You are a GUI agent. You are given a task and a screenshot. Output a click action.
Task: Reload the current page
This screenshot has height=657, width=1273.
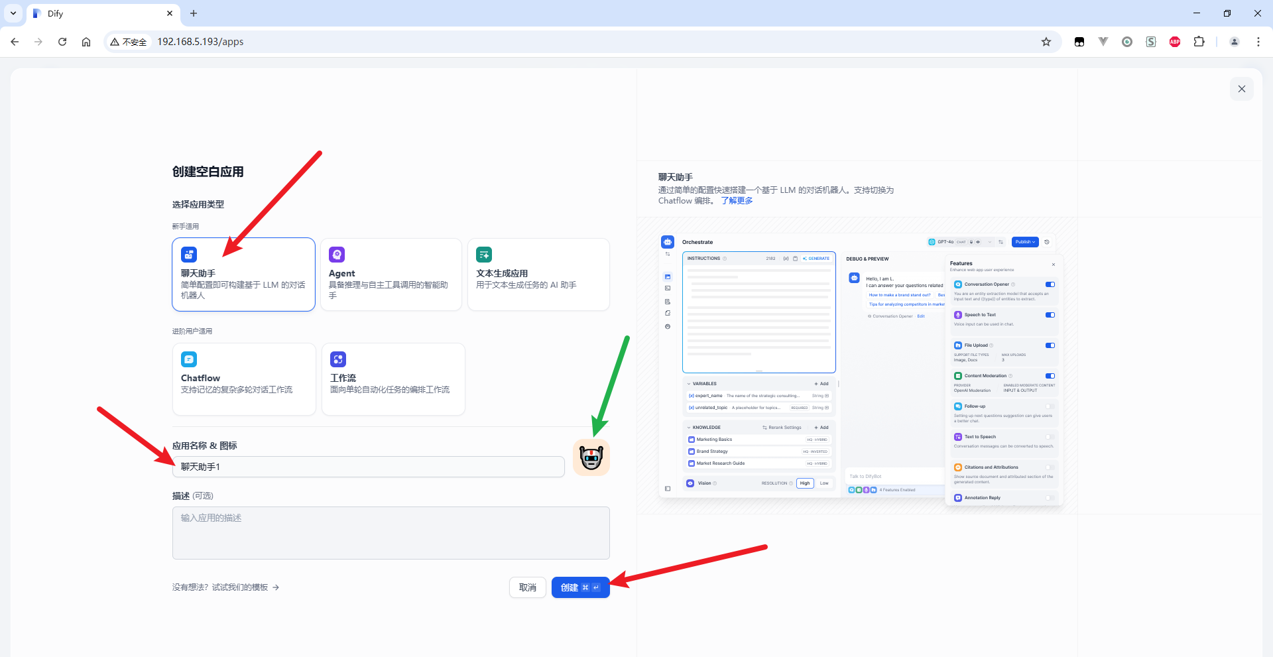(x=62, y=42)
